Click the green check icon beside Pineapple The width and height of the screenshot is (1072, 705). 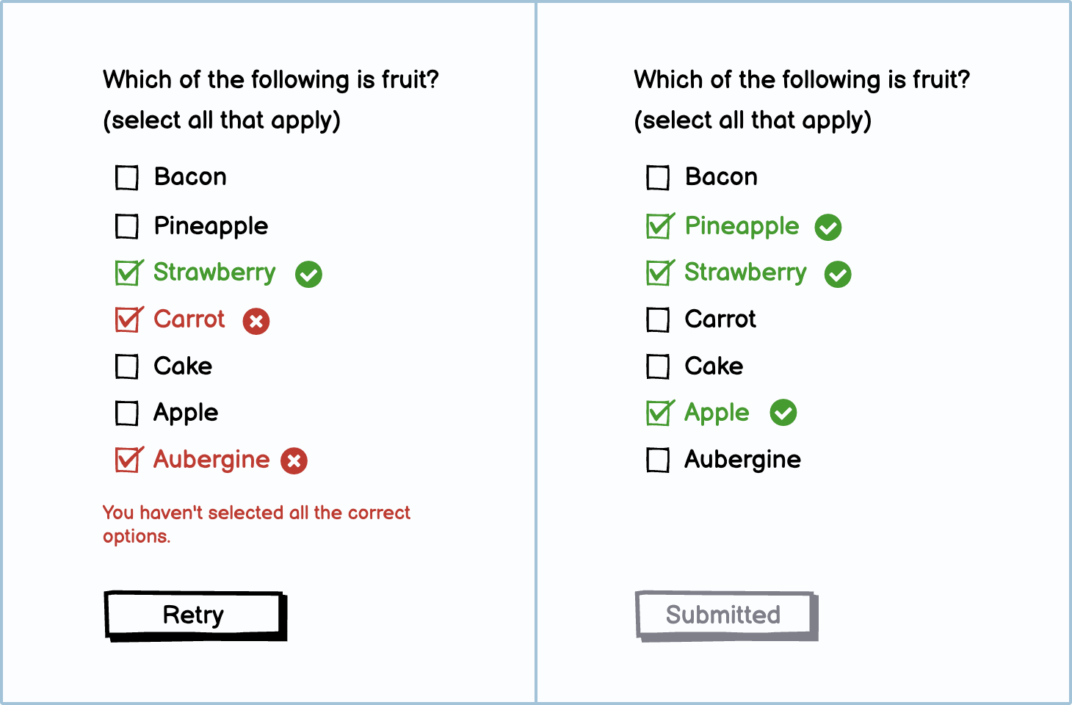click(x=828, y=228)
